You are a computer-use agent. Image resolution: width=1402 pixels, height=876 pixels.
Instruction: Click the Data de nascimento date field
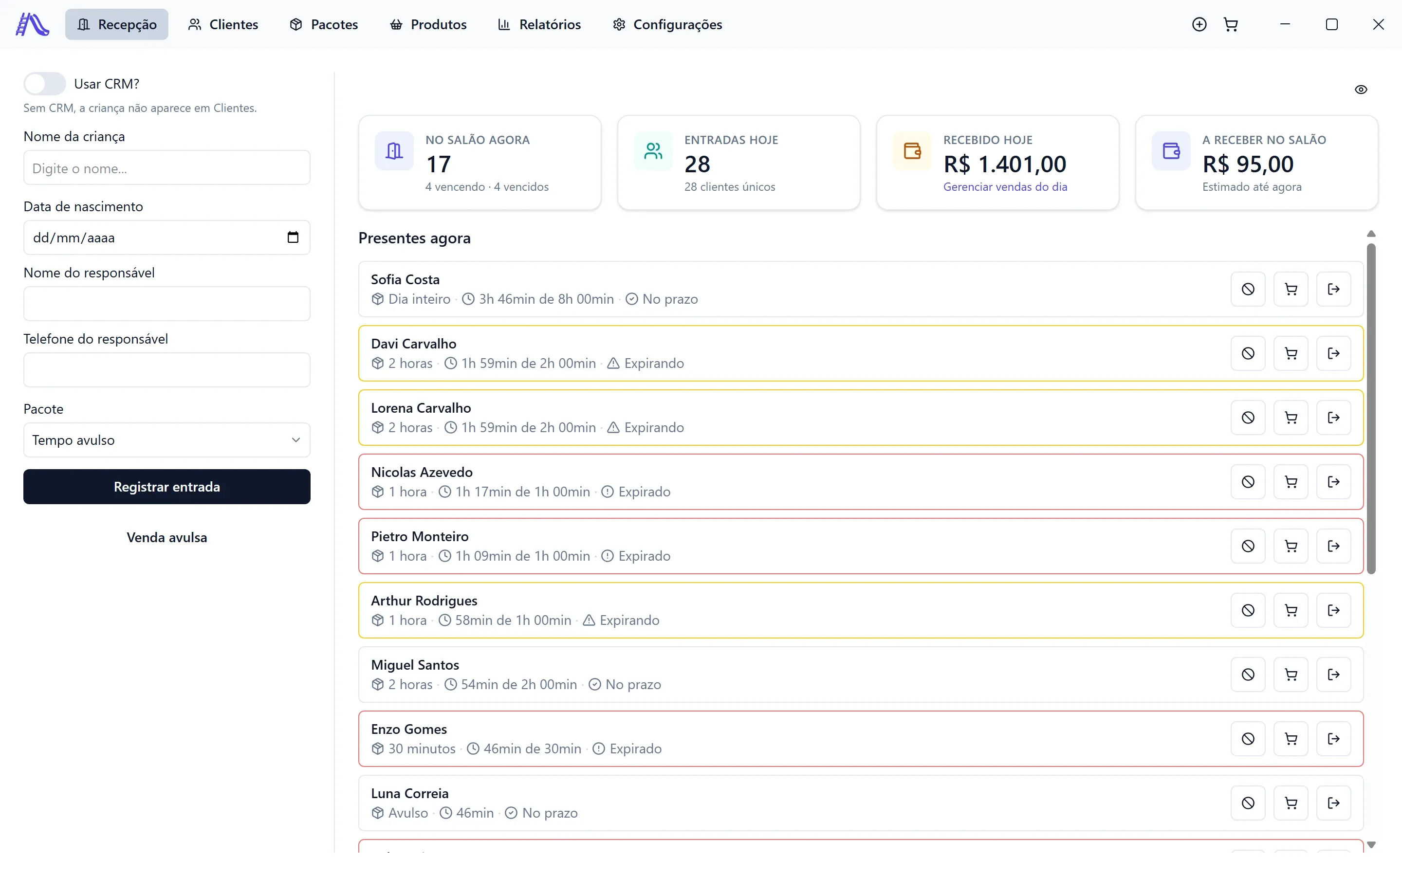pyautogui.click(x=167, y=237)
